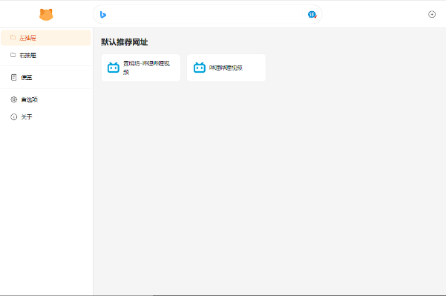The height and width of the screenshot is (296, 446).
Task: Click the translate icon in the search bar
Action: (312, 15)
